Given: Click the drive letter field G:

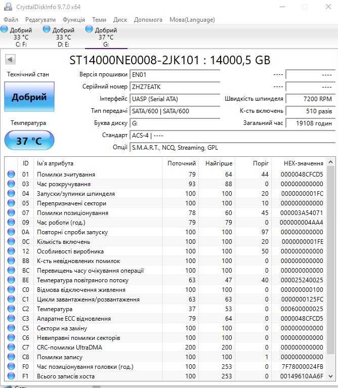Looking at the screenshot, I should [x=175, y=123].
